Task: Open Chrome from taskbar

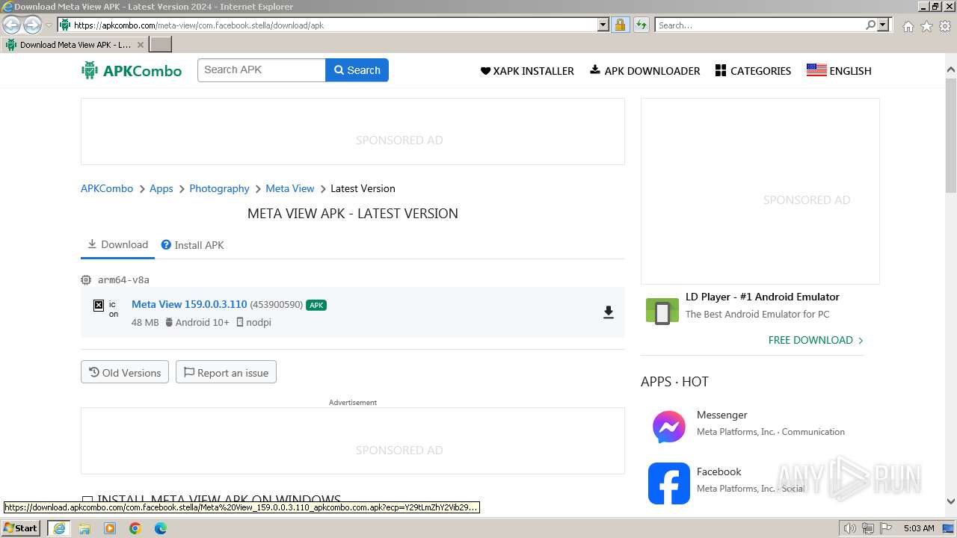Action: [x=135, y=528]
